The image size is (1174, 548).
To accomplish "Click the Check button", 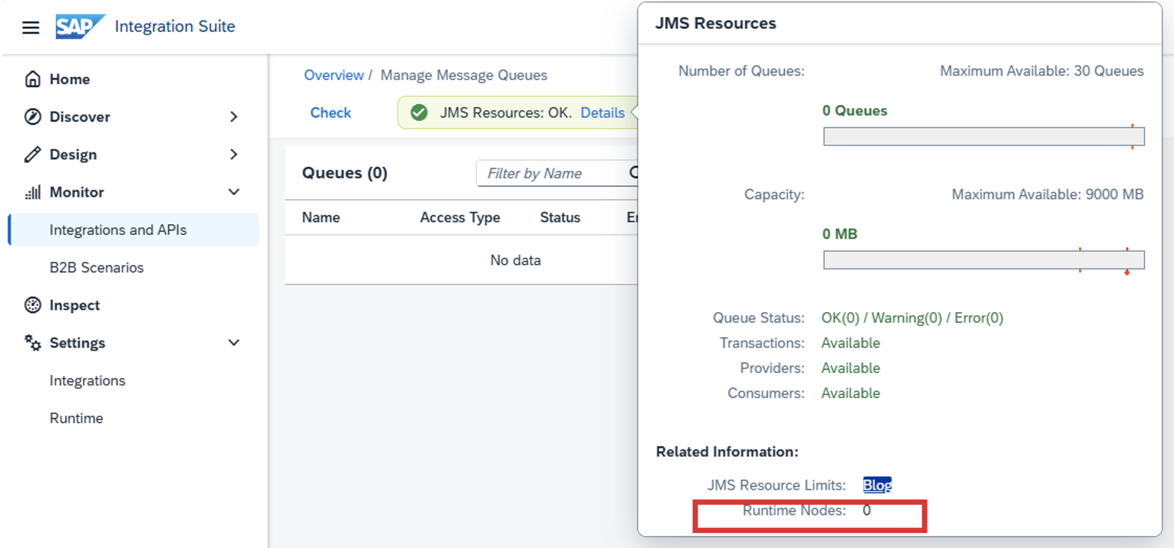I will tap(330, 112).
